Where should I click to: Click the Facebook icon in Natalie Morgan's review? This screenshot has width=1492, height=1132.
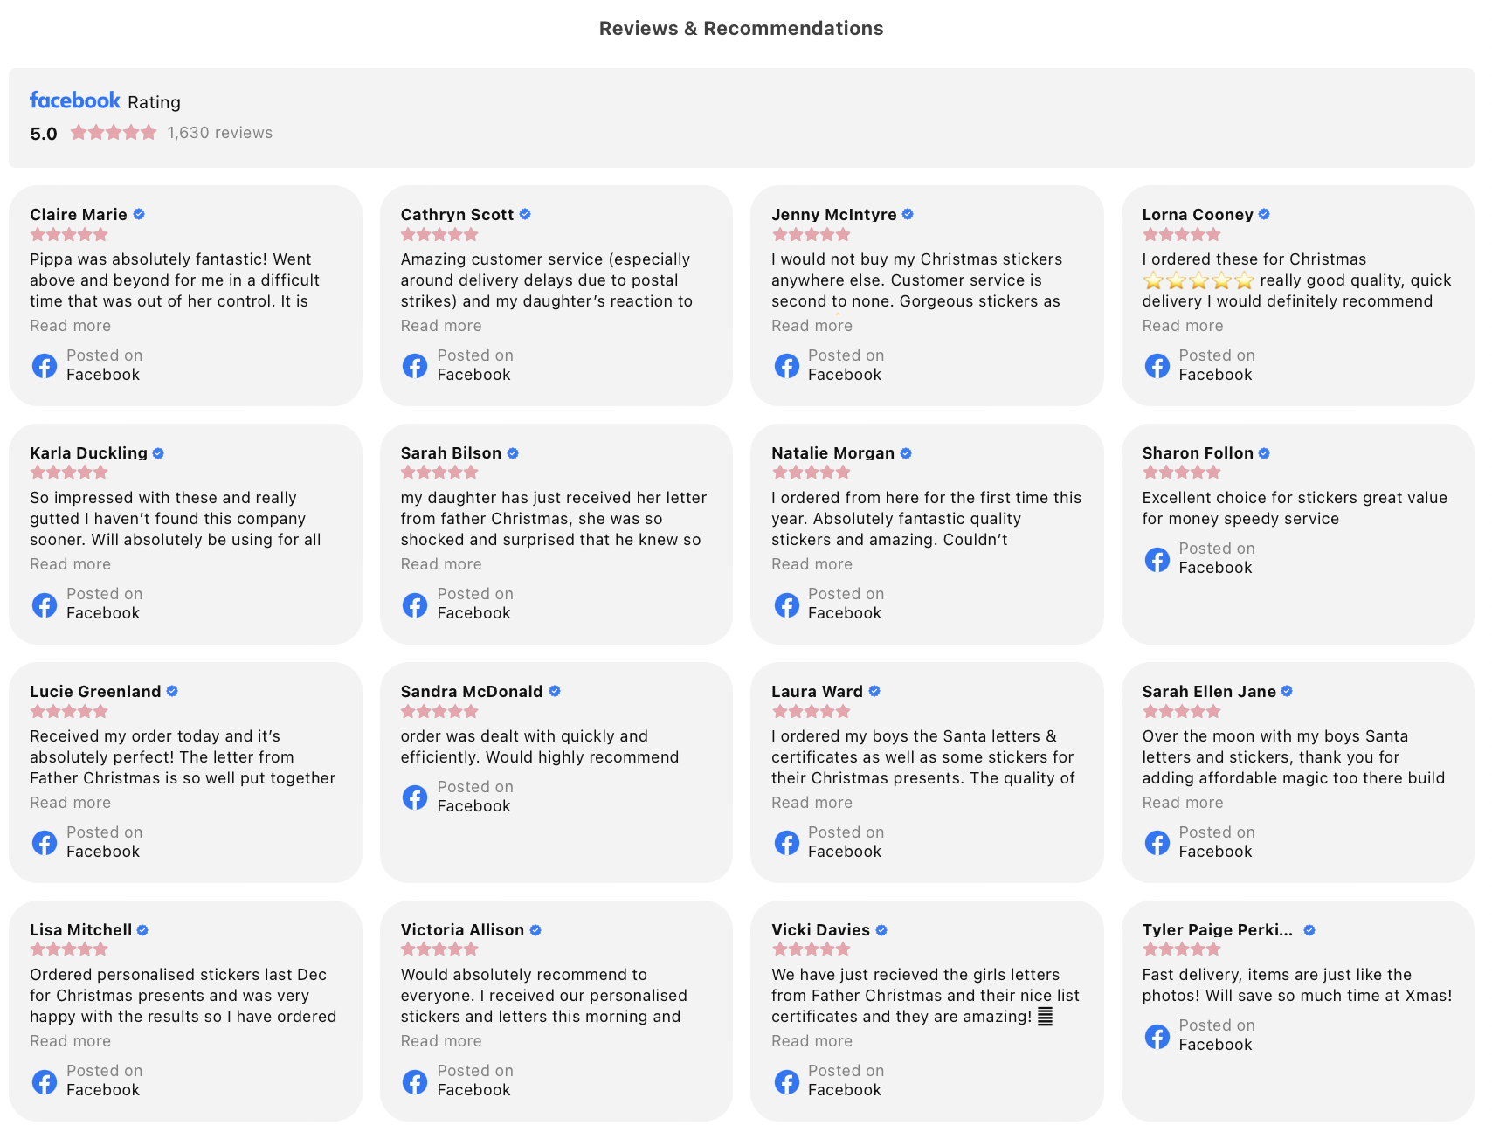(x=786, y=604)
